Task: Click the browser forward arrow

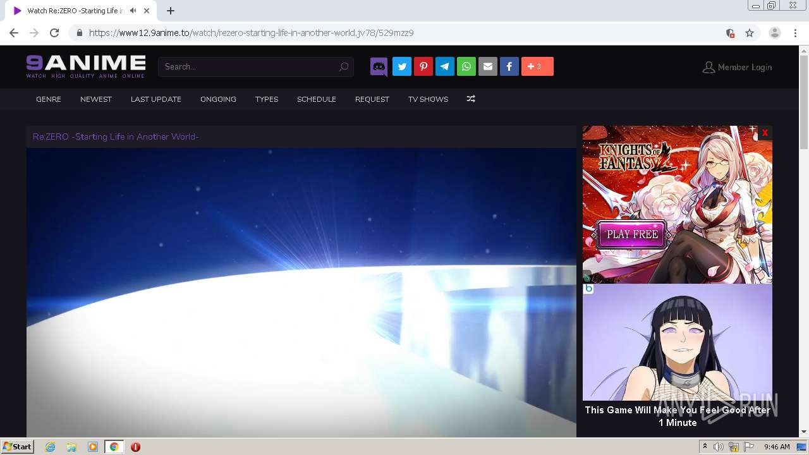Action: 34,33
